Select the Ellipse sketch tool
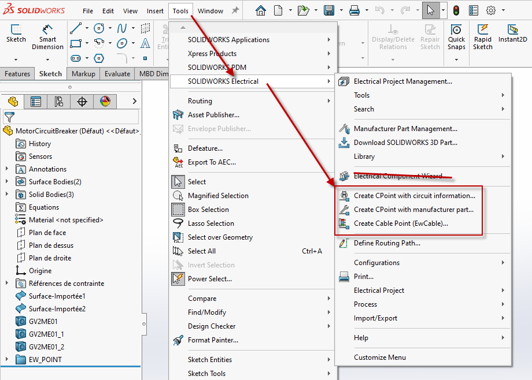532x380 pixels. click(x=122, y=43)
